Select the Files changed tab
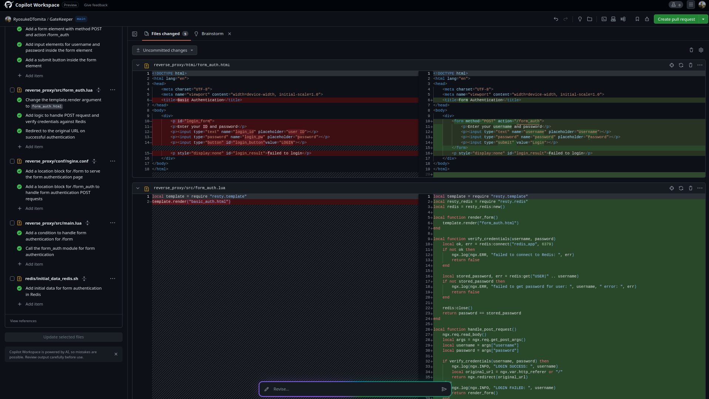The image size is (709, 399). [x=165, y=34]
